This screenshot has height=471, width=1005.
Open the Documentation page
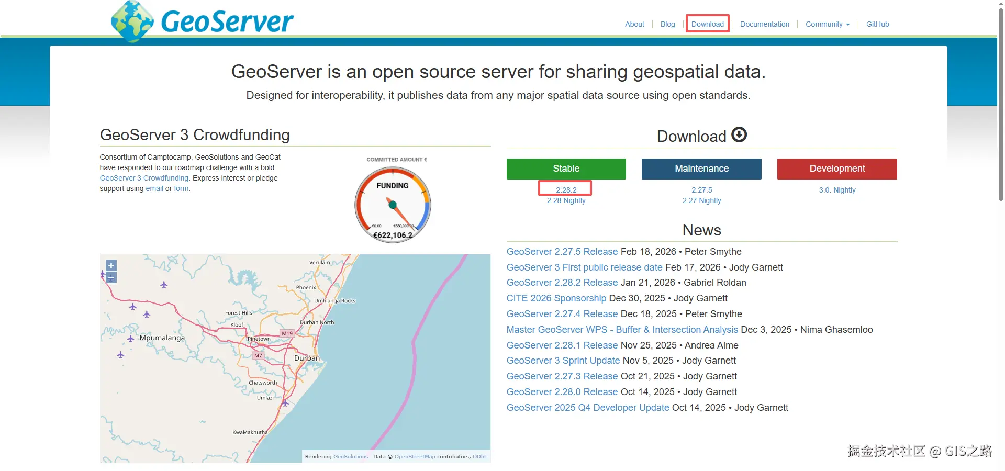click(x=765, y=24)
